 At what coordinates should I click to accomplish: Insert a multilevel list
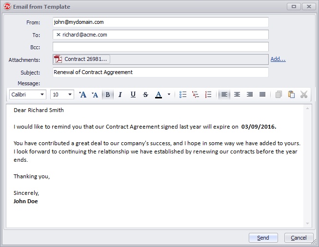(196, 95)
